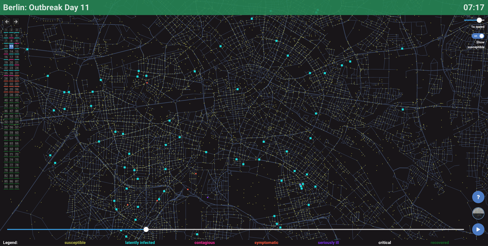Go to the previous day with the left arrow
The width and height of the screenshot is (488, 246).
[x=7, y=22]
